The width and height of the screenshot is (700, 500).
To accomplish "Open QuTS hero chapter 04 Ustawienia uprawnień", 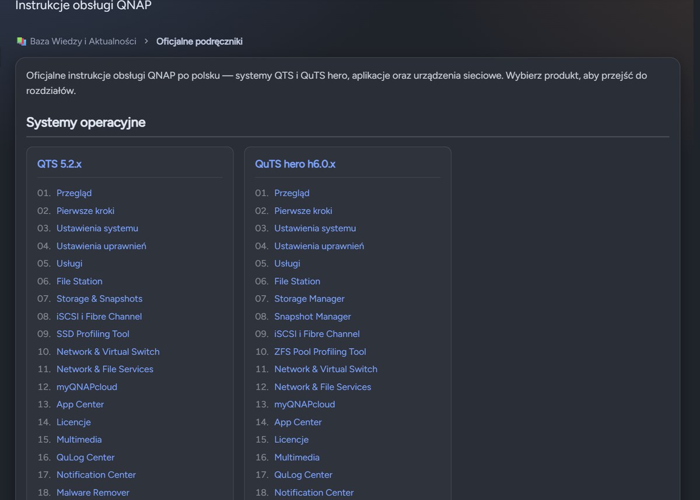I will (319, 246).
